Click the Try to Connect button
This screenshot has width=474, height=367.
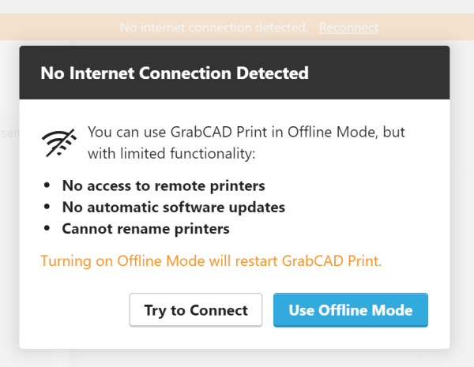pos(196,310)
